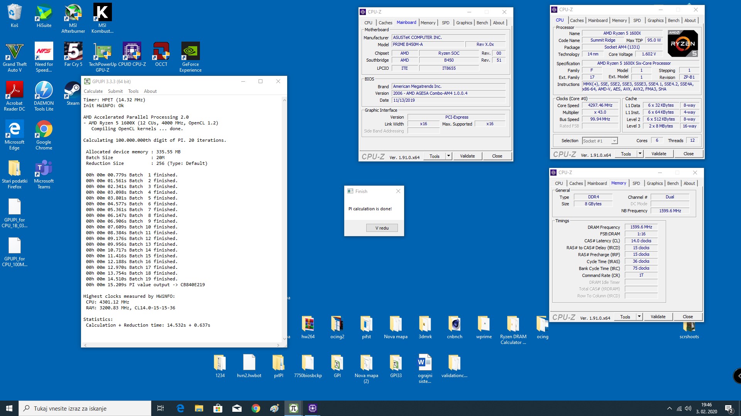Open the notification center icon
Viewport: 741px width, 416px height.
[x=729, y=409]
